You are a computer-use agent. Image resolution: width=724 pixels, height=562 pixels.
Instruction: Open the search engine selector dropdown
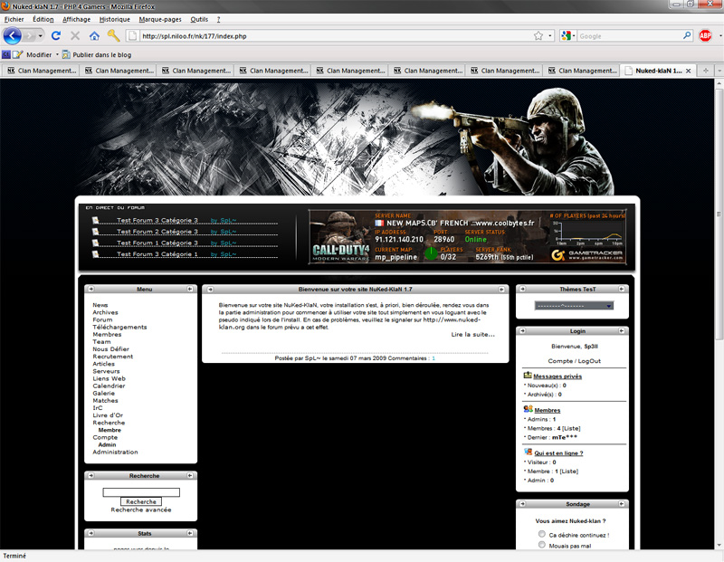(x=567, y=36)
